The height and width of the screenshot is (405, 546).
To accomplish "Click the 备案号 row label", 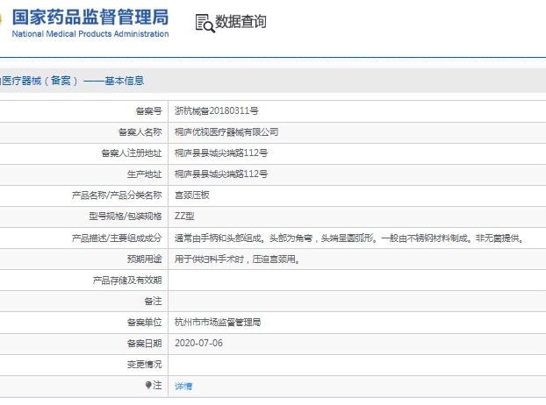I will pyautogui.click(x=148, y=111).
